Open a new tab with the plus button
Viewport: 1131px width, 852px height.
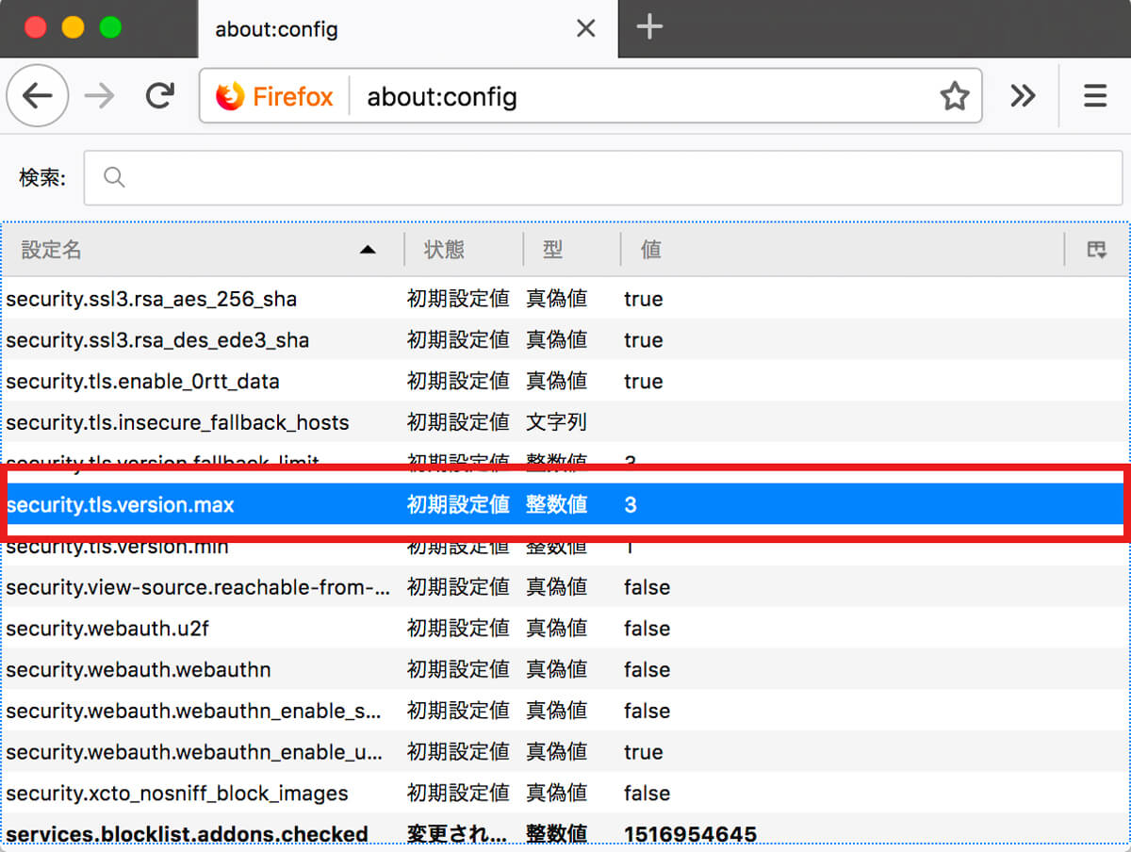(649, 27)
